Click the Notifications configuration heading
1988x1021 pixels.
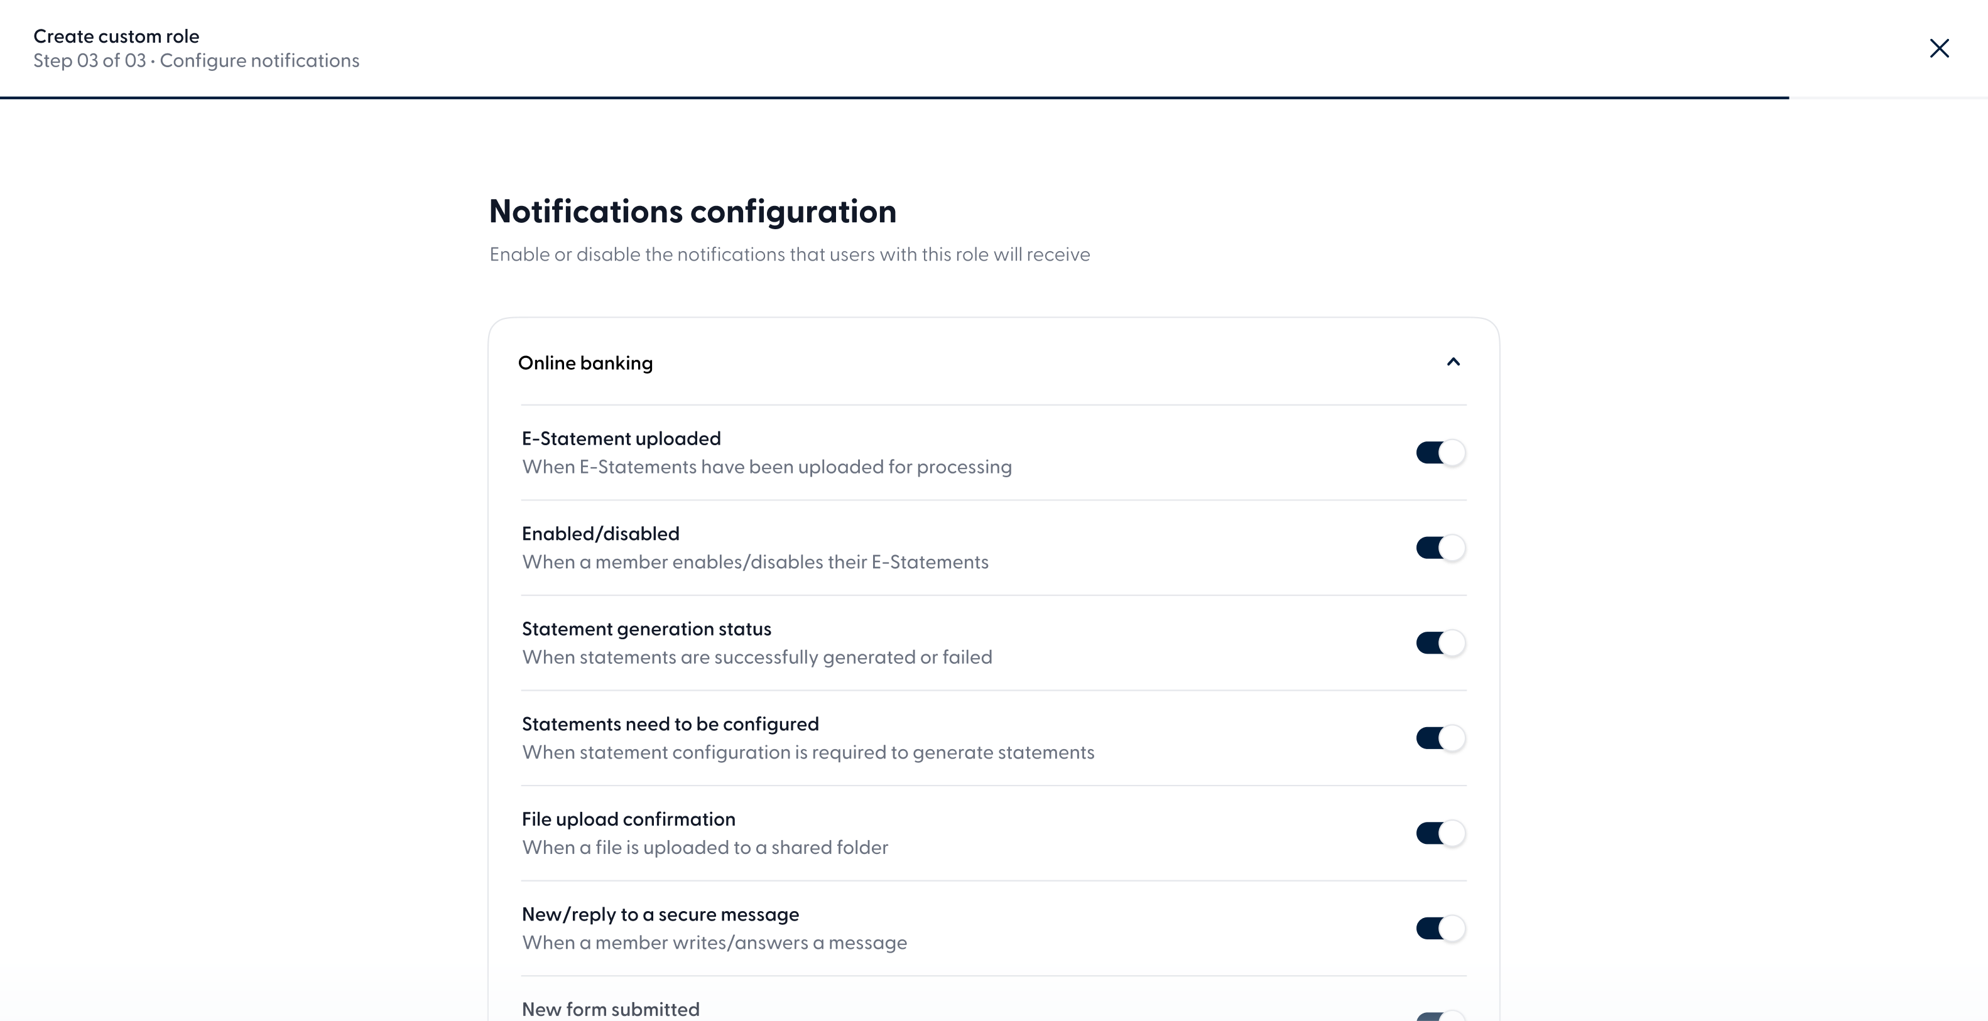pos(692,211)
